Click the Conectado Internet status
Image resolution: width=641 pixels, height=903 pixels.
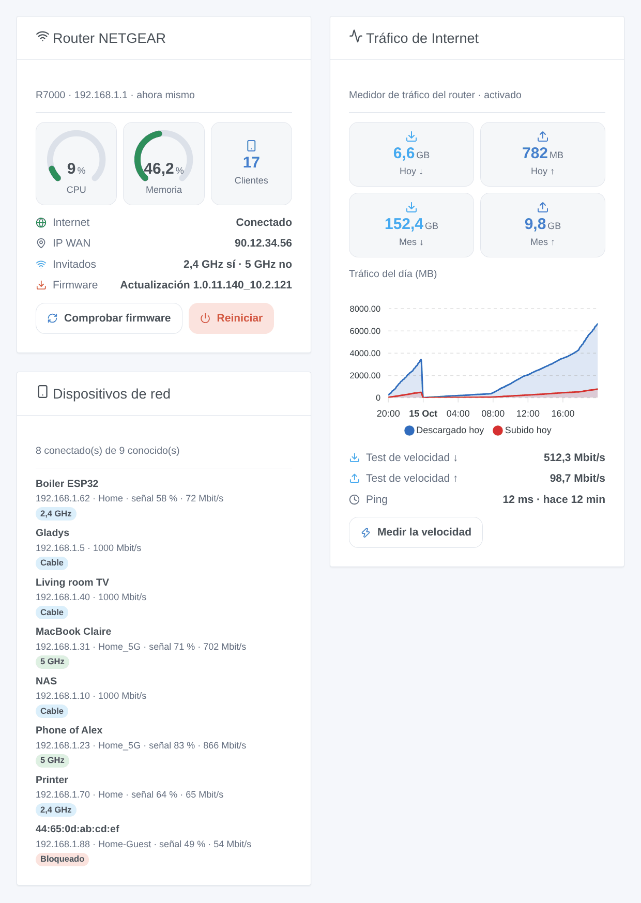click(x=264, y=223)
